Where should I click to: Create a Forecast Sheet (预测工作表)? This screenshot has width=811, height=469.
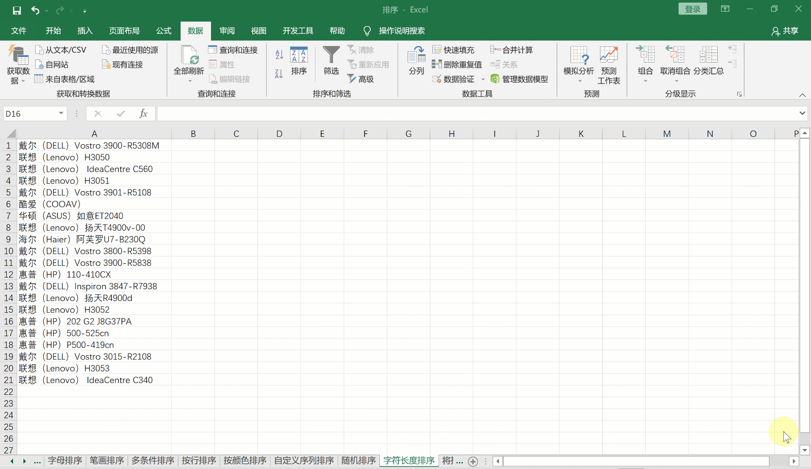[609, 65]
